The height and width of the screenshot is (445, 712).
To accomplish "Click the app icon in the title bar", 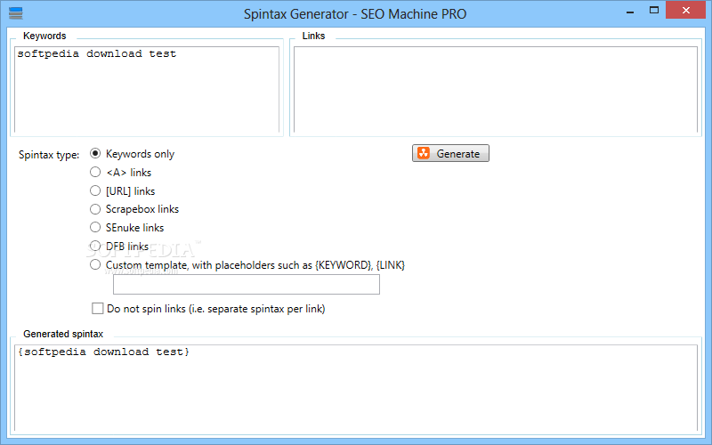I will coord(15,13).
